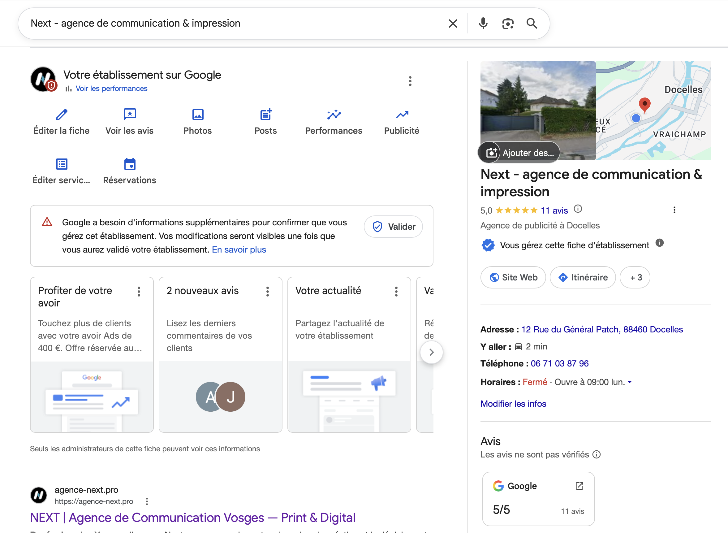Click the "2 min" driving time text
Image resolution: width=728 pixels, height=533 pixels.
point(536,347)
